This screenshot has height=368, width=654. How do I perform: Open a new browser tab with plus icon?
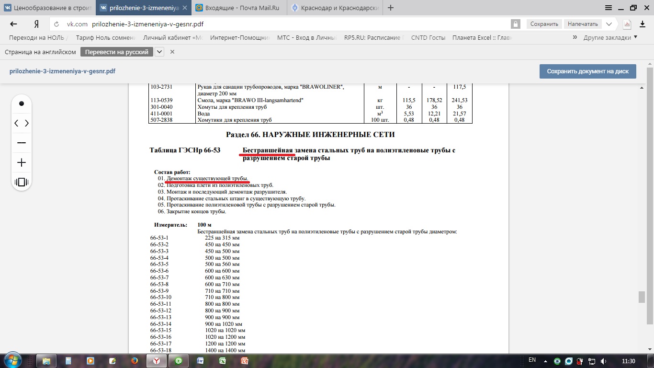391,8
